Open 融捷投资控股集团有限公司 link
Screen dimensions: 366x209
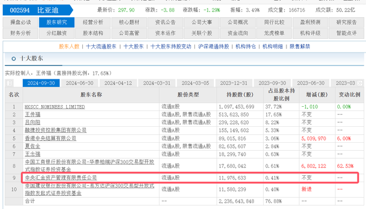pyautogui.click(x=56, y=130)
